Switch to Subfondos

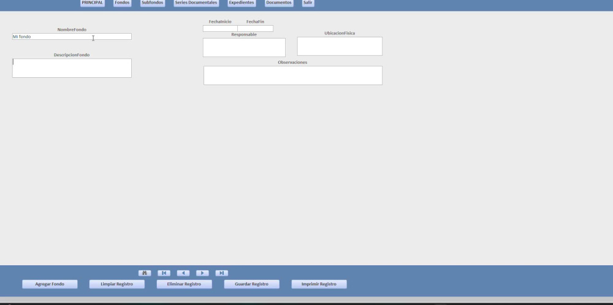tap(153, 2)
